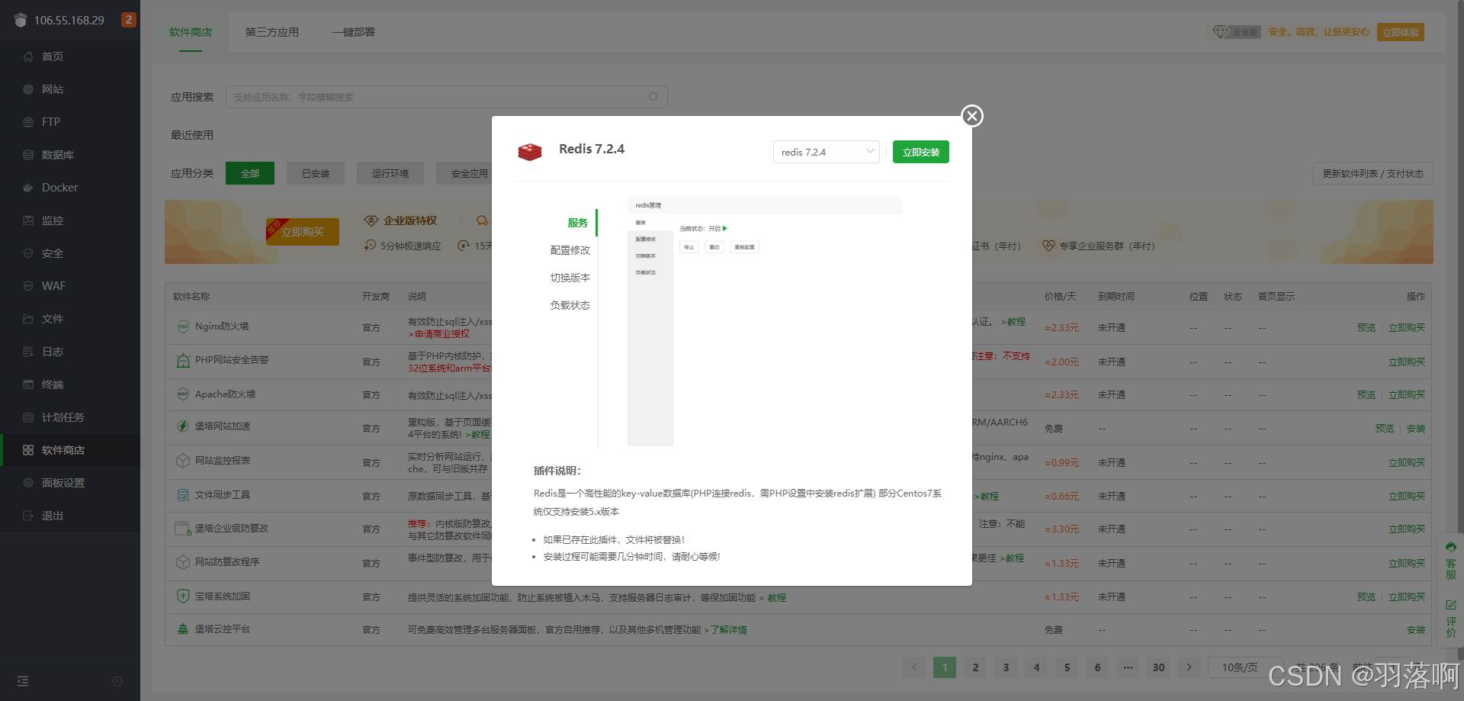Image resolution: width=1464 pixels, height=701 pixels.
Task: Click next page arrow in pagination
Action: pyautogui.click(x=1189, y=667)
